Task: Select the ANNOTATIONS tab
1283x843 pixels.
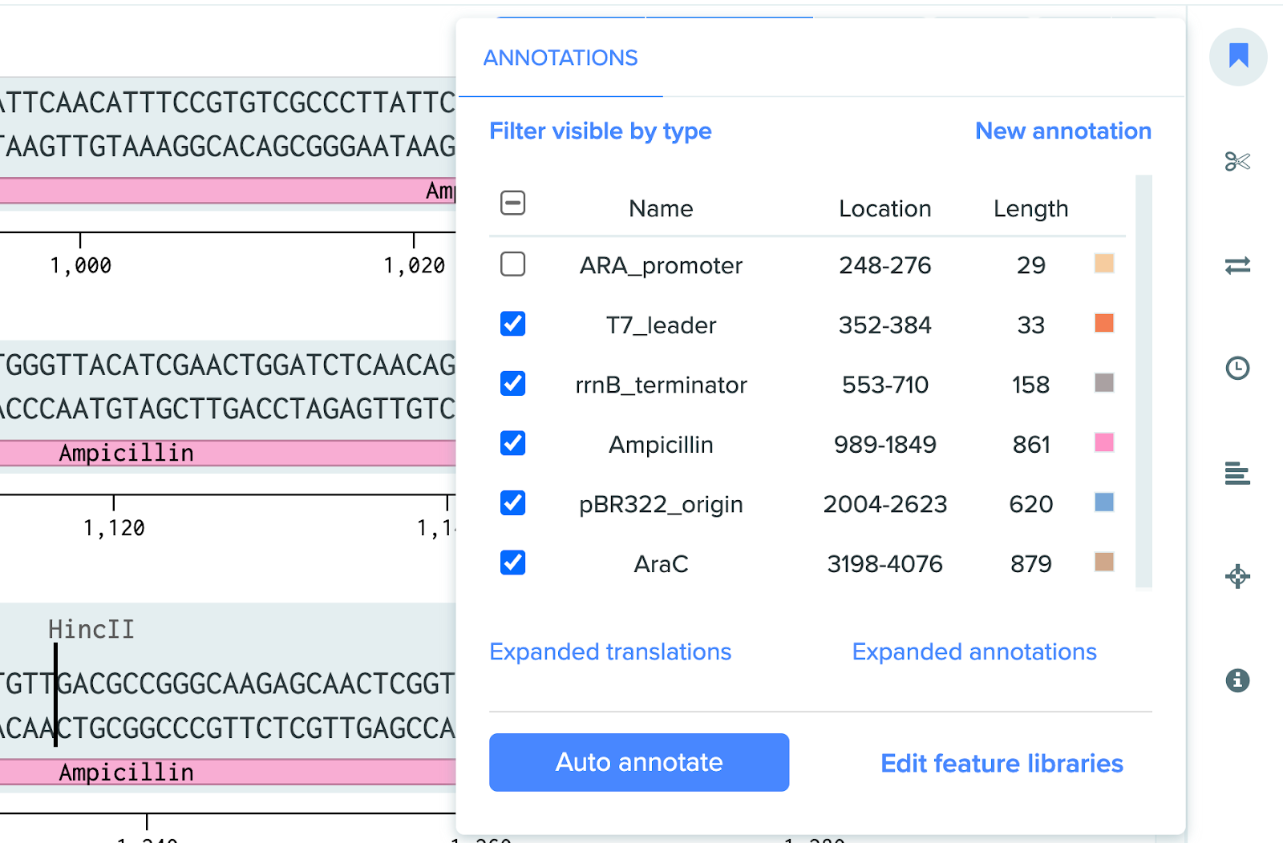Action: 560,58
